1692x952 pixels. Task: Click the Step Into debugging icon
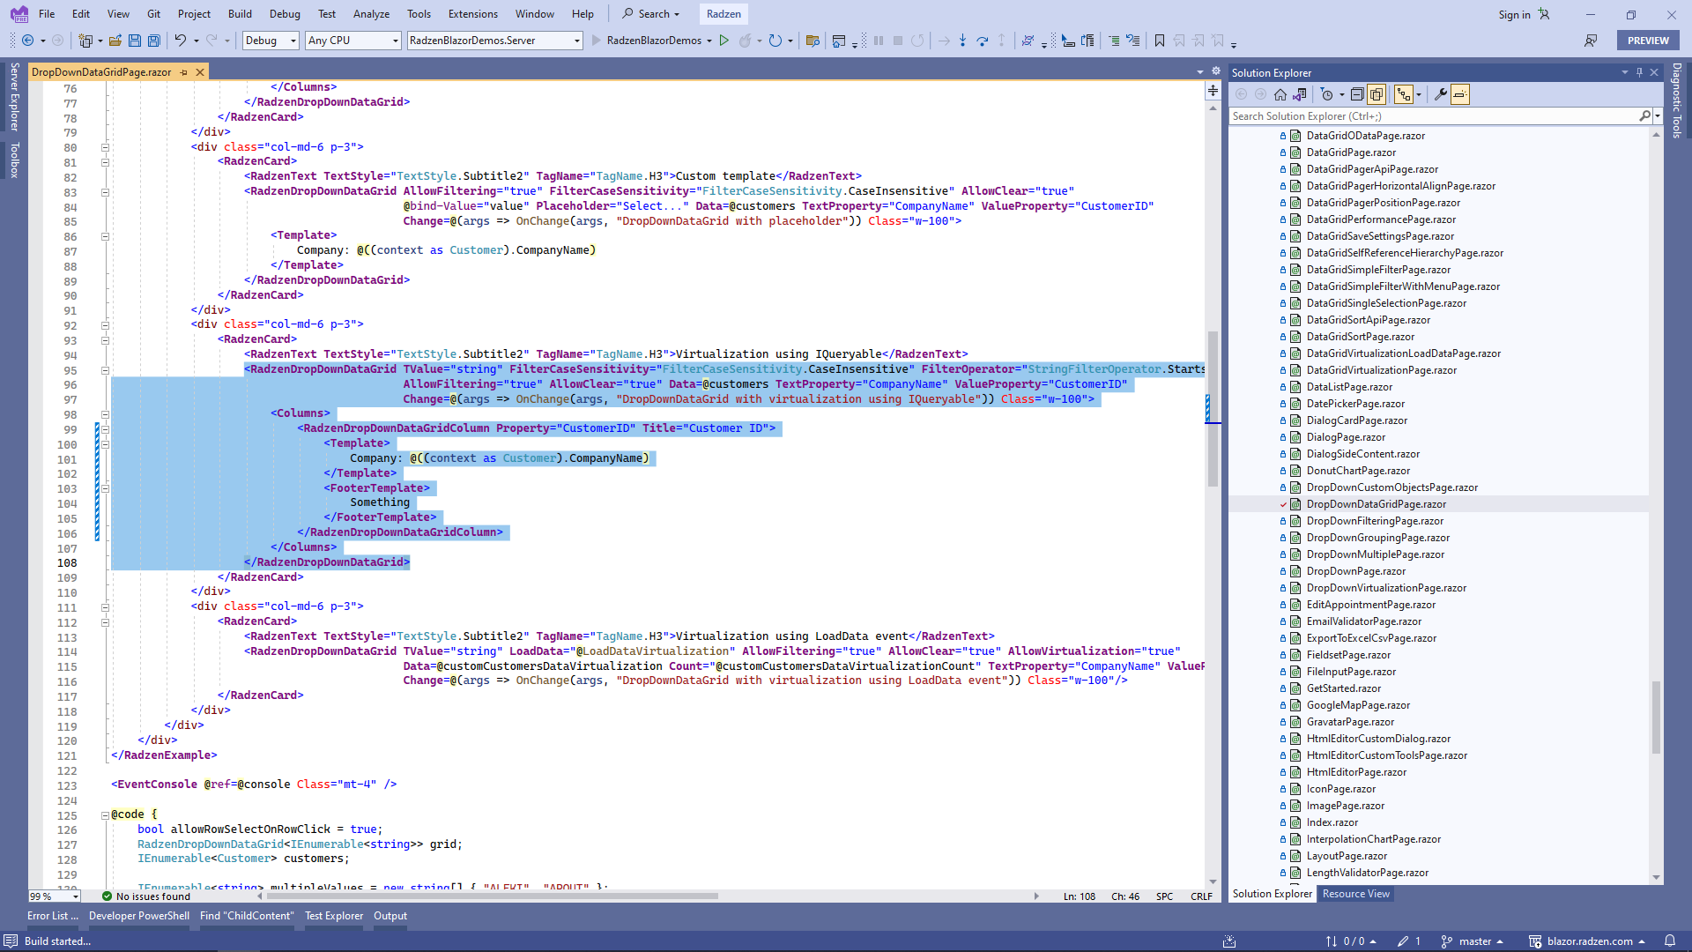pyautogui.click(x=962, y=41)
